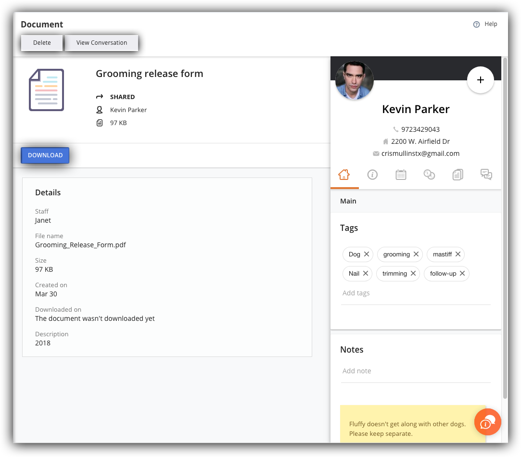Click the Kevin Parker name heading

click(x=416, y=109)
